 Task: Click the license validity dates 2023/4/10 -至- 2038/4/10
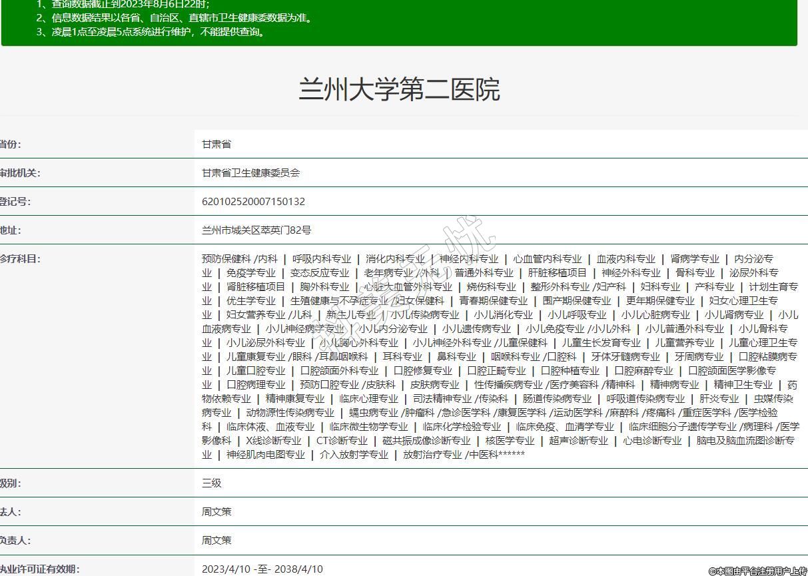tap(262, 569)
